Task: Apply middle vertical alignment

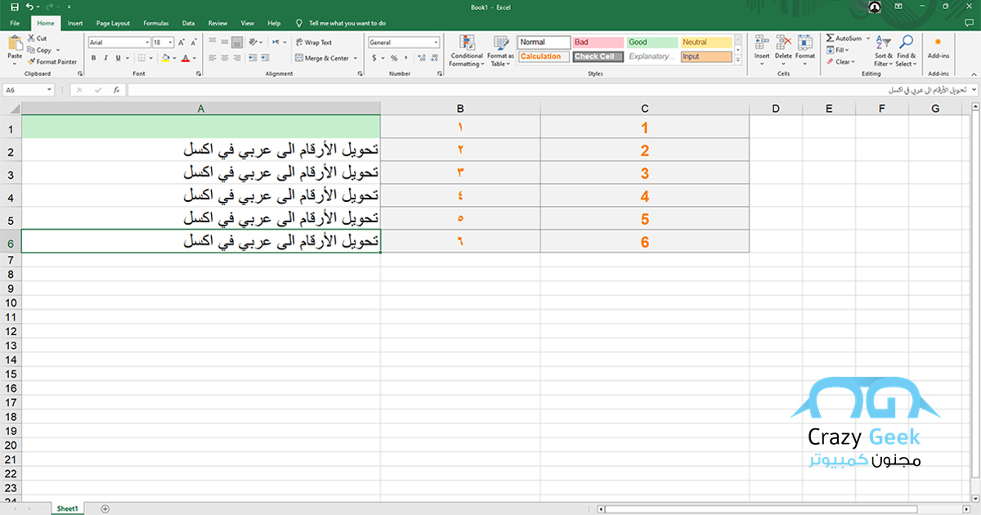Action: (225, 43)
